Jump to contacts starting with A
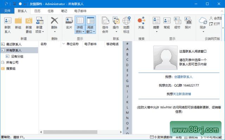Image resolution: width=225 pixels, height=140 pixels. click(127, 49)
